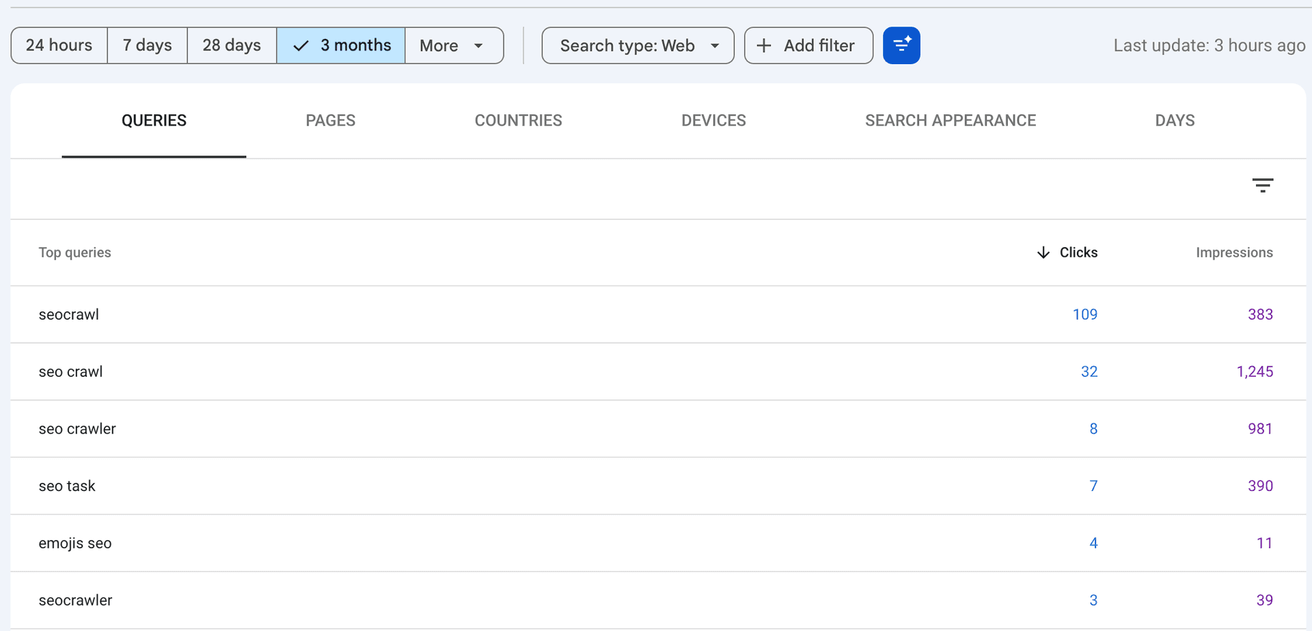Click the Add filter button
This screenshot has height=631, width=1312.
pyautogui.click(x=808, y=46)
